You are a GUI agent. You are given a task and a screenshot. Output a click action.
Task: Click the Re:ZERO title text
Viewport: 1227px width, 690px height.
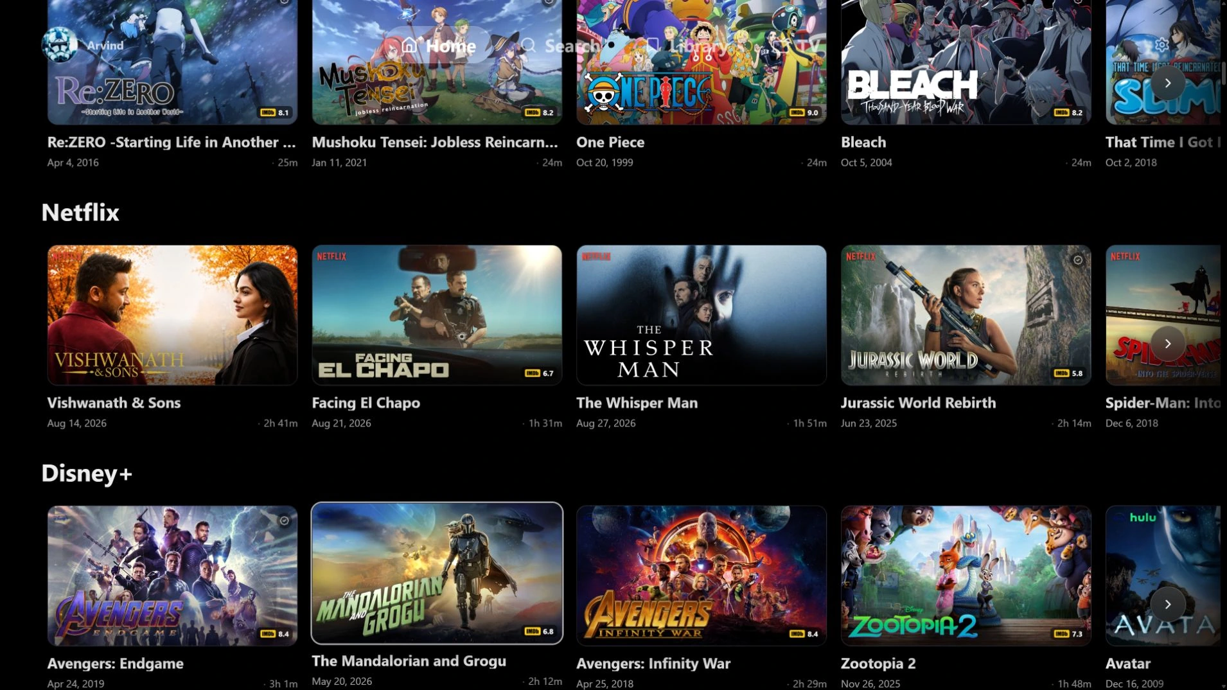[172, 143]
